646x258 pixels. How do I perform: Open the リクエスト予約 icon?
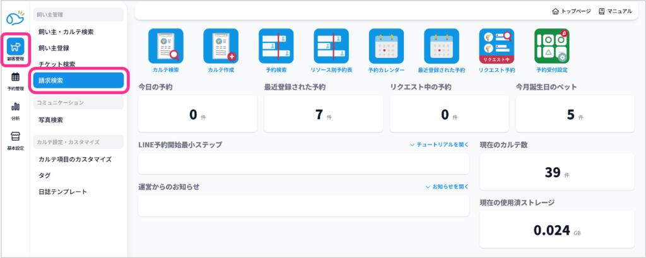click(496, 46)
